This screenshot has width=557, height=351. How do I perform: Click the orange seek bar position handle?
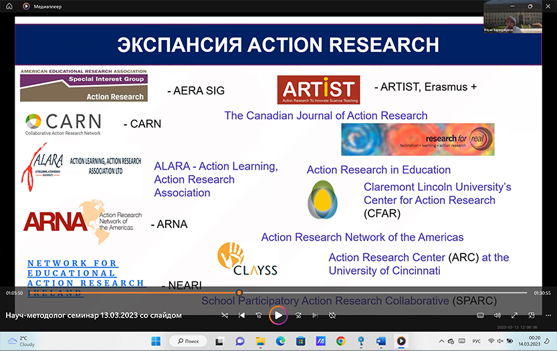(239, 293)
